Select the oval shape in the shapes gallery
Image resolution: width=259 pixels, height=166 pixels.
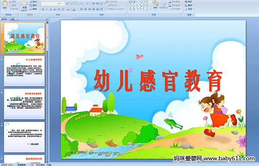(x=147, y=2)
